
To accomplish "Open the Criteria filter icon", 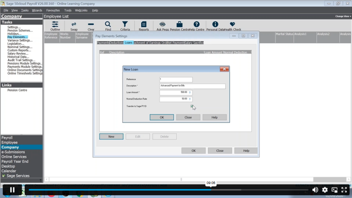I will [x=125, y=25].
